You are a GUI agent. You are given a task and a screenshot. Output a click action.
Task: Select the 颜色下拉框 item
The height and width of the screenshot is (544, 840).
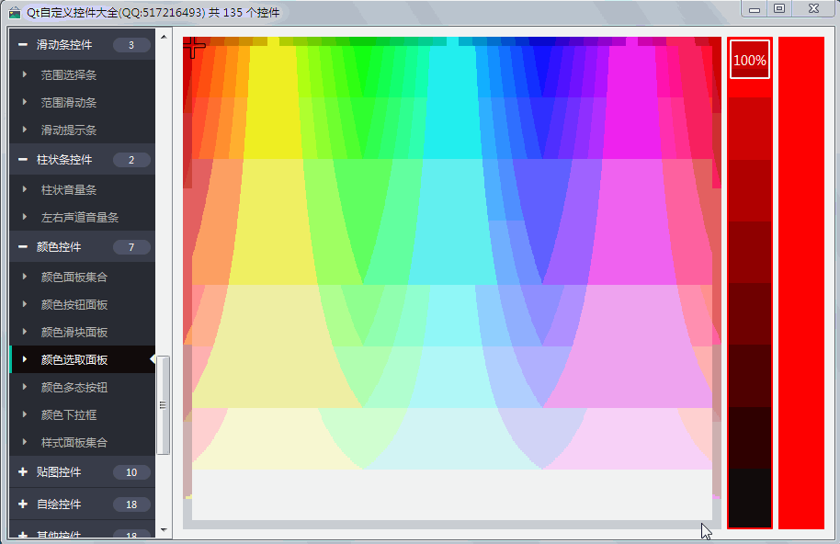pyautogui.click(x=69, y=414)
